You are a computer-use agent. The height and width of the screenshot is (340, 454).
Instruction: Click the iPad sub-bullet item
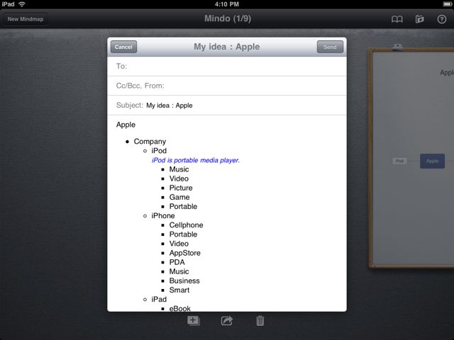point(159,299)
